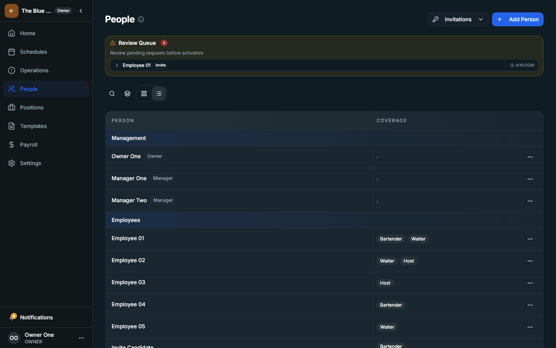556x348 pixels.
Task: Open the more options for Employee 01
Action: coord(530,239)
